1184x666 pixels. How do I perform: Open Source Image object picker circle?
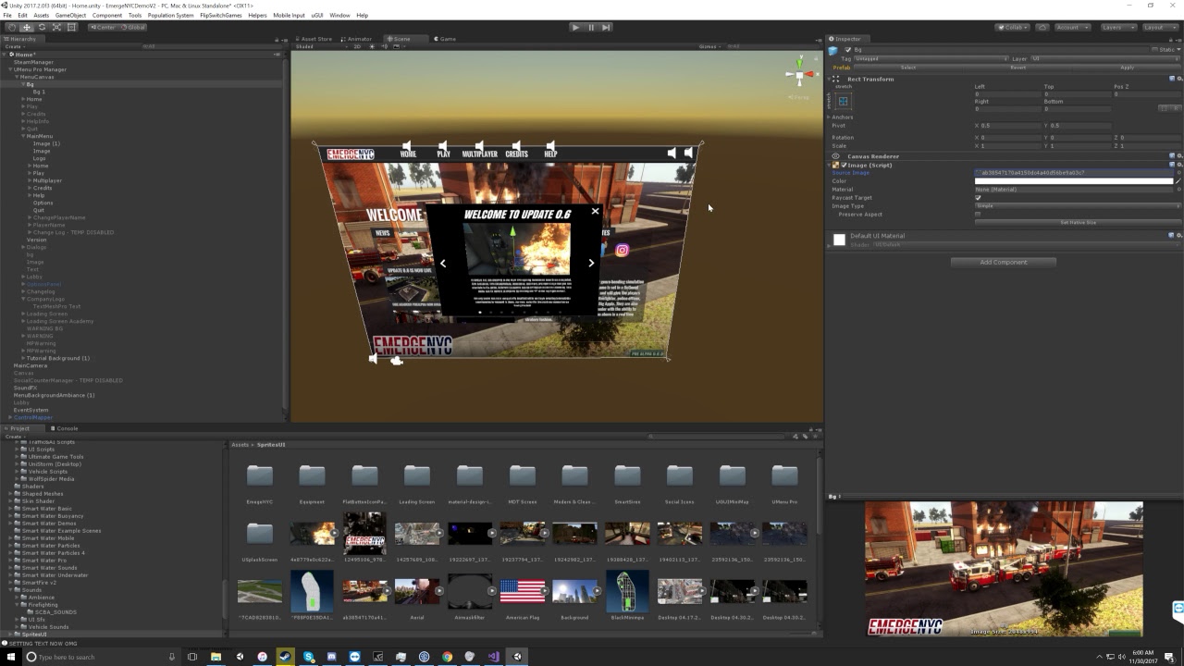pyautogui.click(x=1178, y=173)
